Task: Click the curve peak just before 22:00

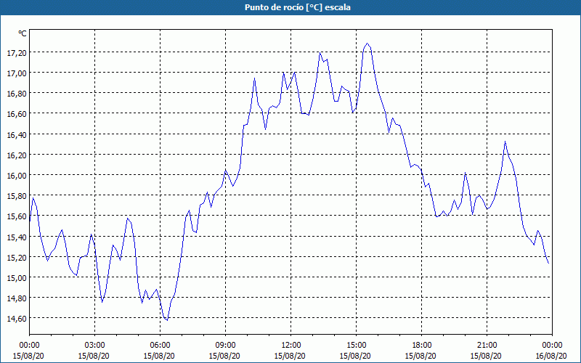Action: (505, 142)
